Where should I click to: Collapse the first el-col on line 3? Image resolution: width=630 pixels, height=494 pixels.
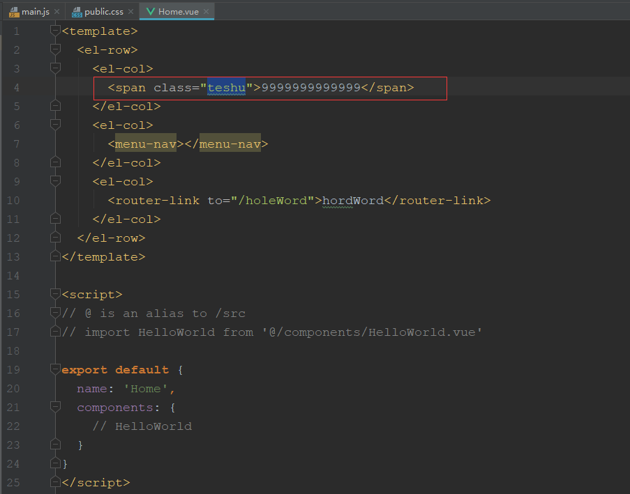click(56, 69)
